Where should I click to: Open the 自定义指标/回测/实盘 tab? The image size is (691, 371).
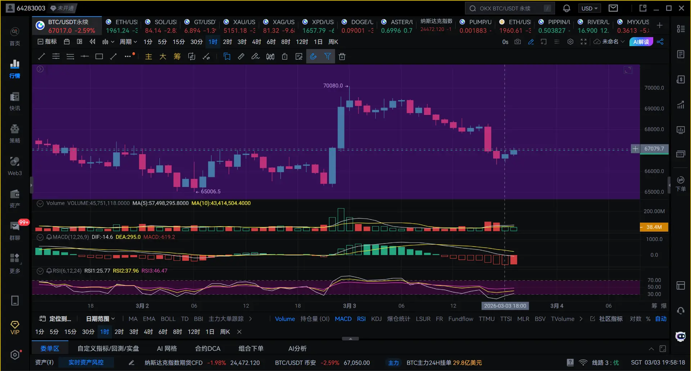click(x=108, y=349)
